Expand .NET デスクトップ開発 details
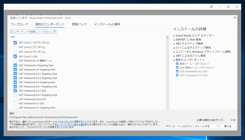 [174, 44]
